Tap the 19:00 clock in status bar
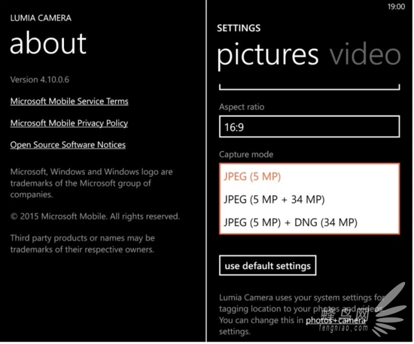 (x=396, y=6)
